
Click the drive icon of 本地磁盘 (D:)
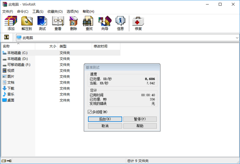[x=4, y=59]
